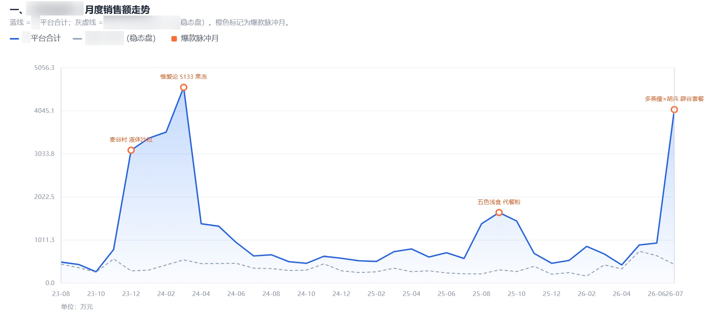Click the 五色浅食 代餐粉 label text
The height and width of the screenshot is (315, 706).
(499, 202)
